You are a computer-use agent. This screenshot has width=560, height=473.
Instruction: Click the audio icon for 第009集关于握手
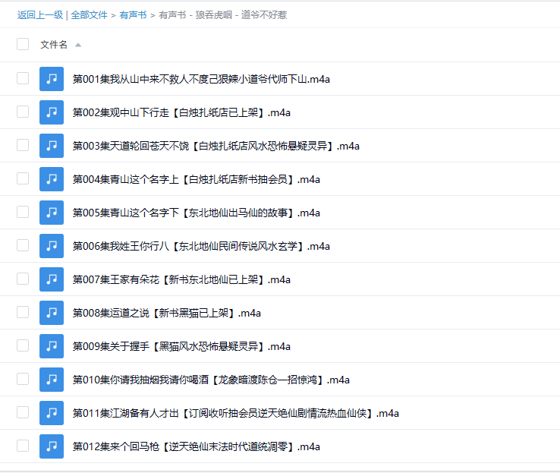pos(51,346)
